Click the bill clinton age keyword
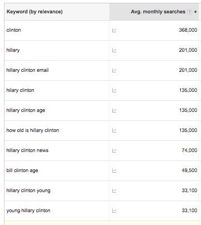Screen dimensions: 201x225 click(22, 170)
